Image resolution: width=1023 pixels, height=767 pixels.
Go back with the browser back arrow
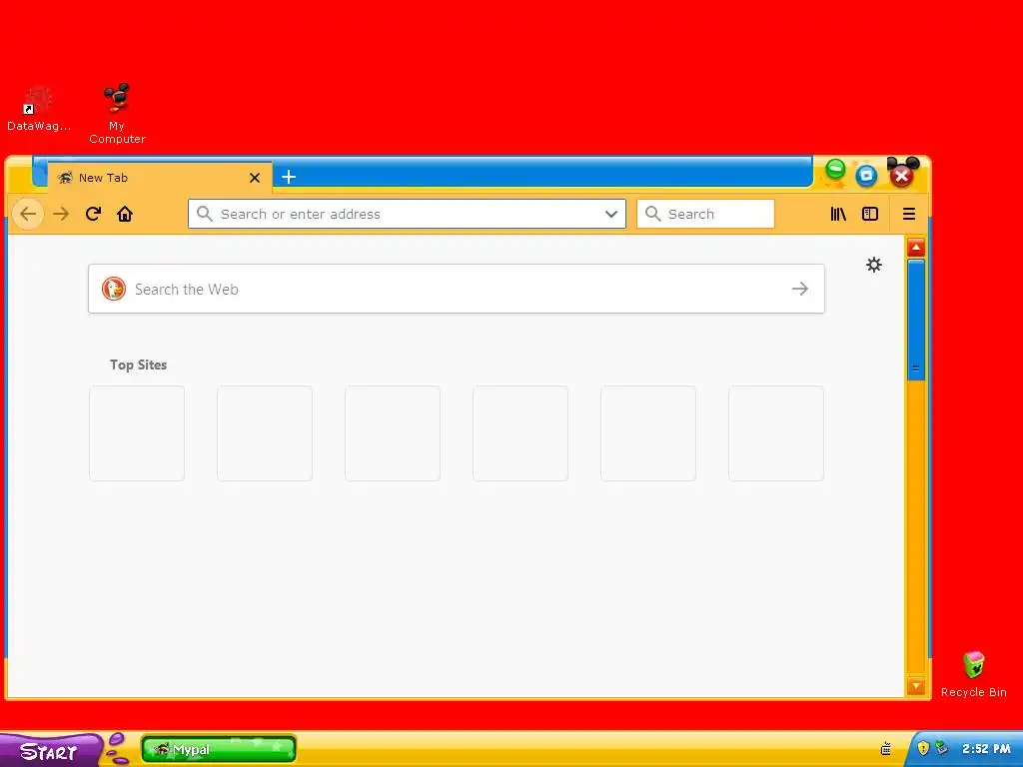coord(28,214)
